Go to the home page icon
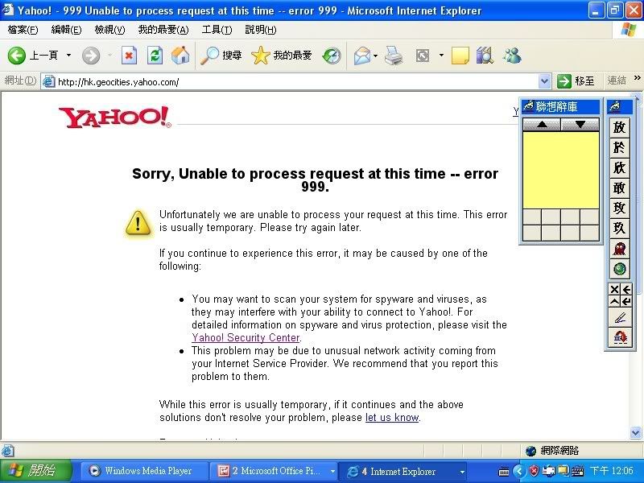The height and width of the screenshot is (483, 644). pos(180,56)
